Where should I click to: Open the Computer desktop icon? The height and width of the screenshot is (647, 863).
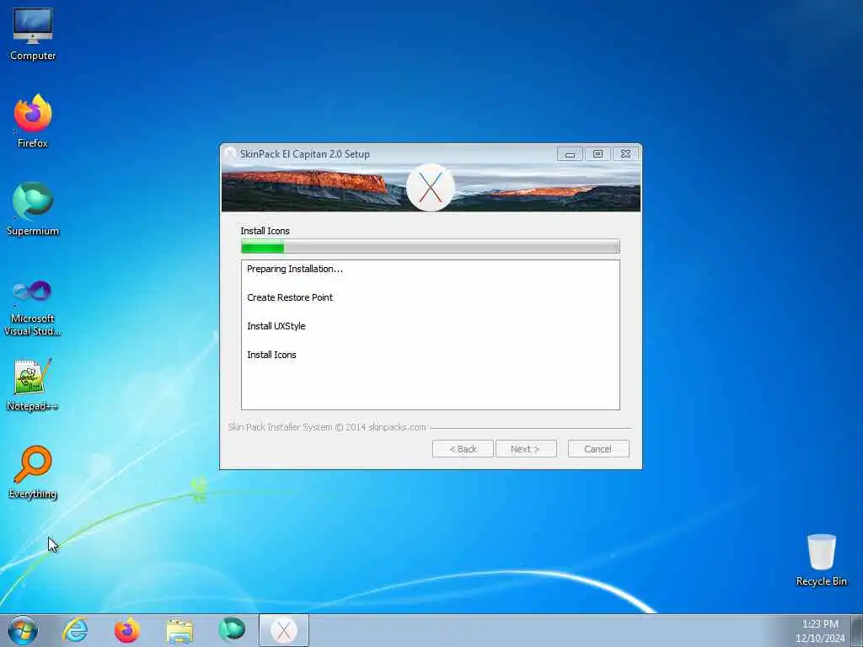[x=33, y=34]
